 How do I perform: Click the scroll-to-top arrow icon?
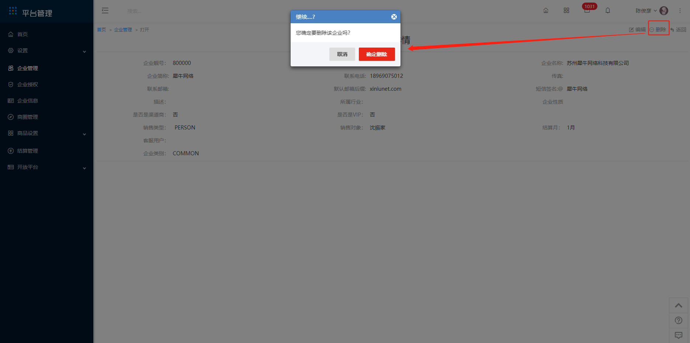(679, 305)
